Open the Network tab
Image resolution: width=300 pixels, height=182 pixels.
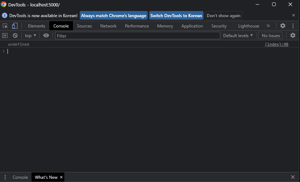[x=108, y=26]
